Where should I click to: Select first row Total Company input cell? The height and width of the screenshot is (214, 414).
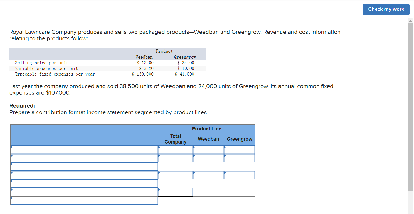(175, 150)
